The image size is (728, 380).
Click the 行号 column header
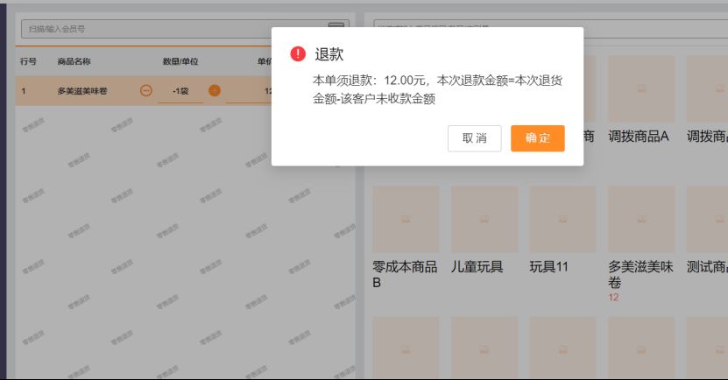point(28,62)
